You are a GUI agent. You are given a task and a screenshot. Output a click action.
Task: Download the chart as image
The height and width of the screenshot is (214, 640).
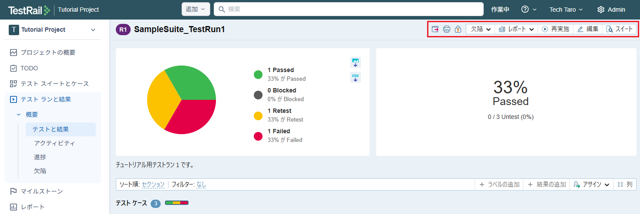pyautogui.click(x=355, y=63)
